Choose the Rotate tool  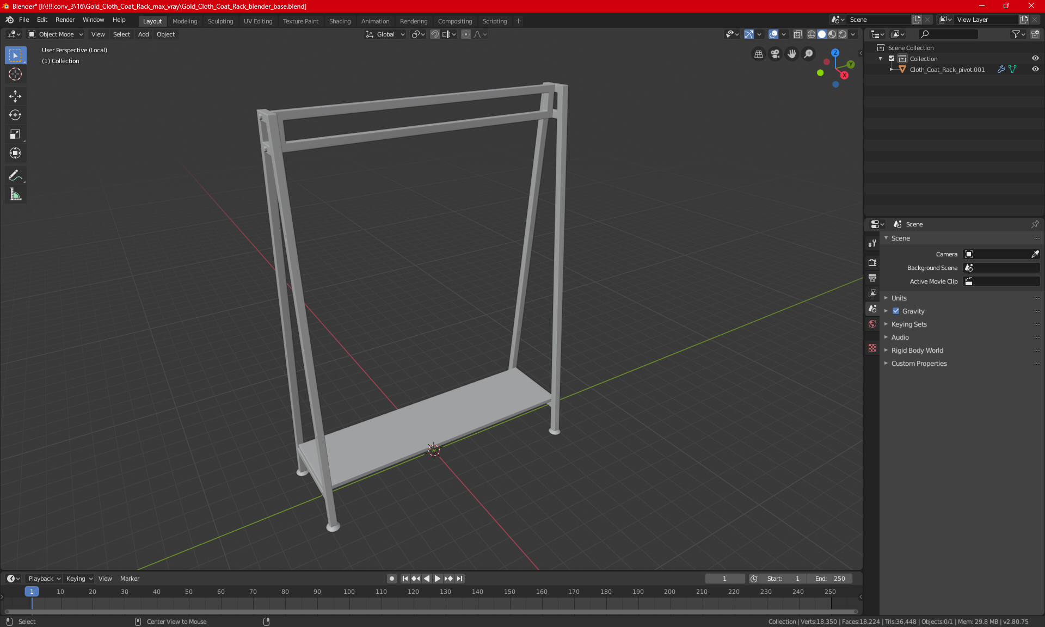(x=15, y=115)
